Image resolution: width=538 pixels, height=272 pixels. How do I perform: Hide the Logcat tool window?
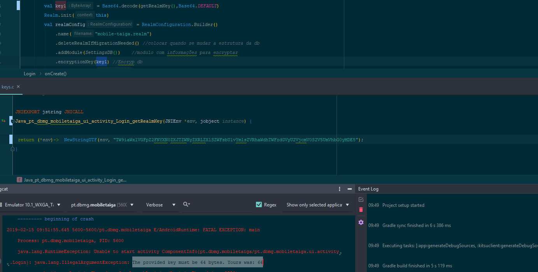click(350, 189)
